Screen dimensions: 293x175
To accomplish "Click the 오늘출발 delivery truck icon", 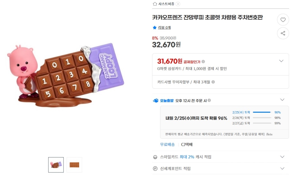I will click(x=155, y=100).
